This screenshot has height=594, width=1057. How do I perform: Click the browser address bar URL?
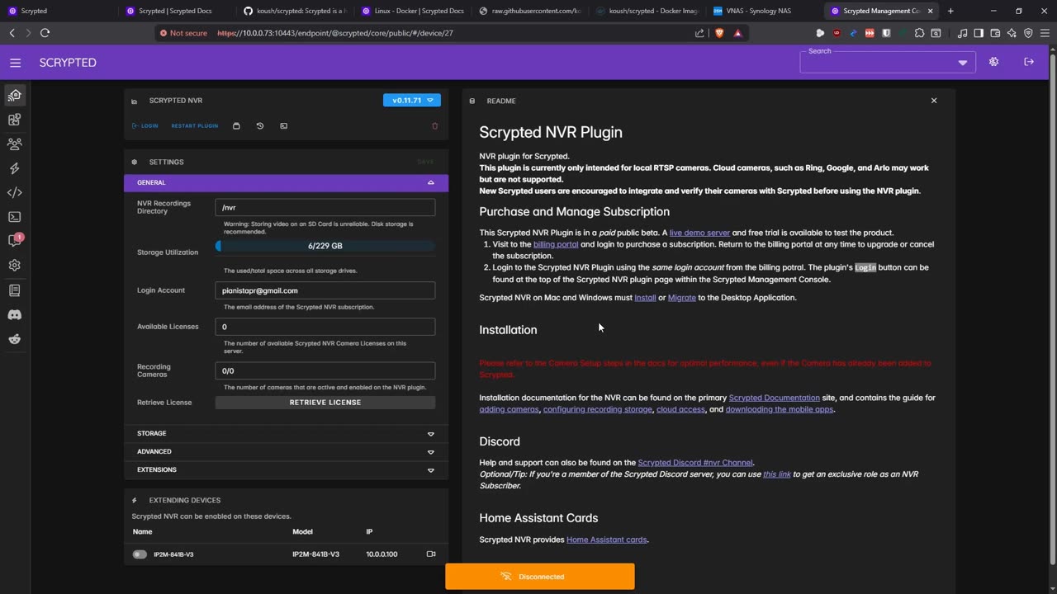tap(335, 33)
